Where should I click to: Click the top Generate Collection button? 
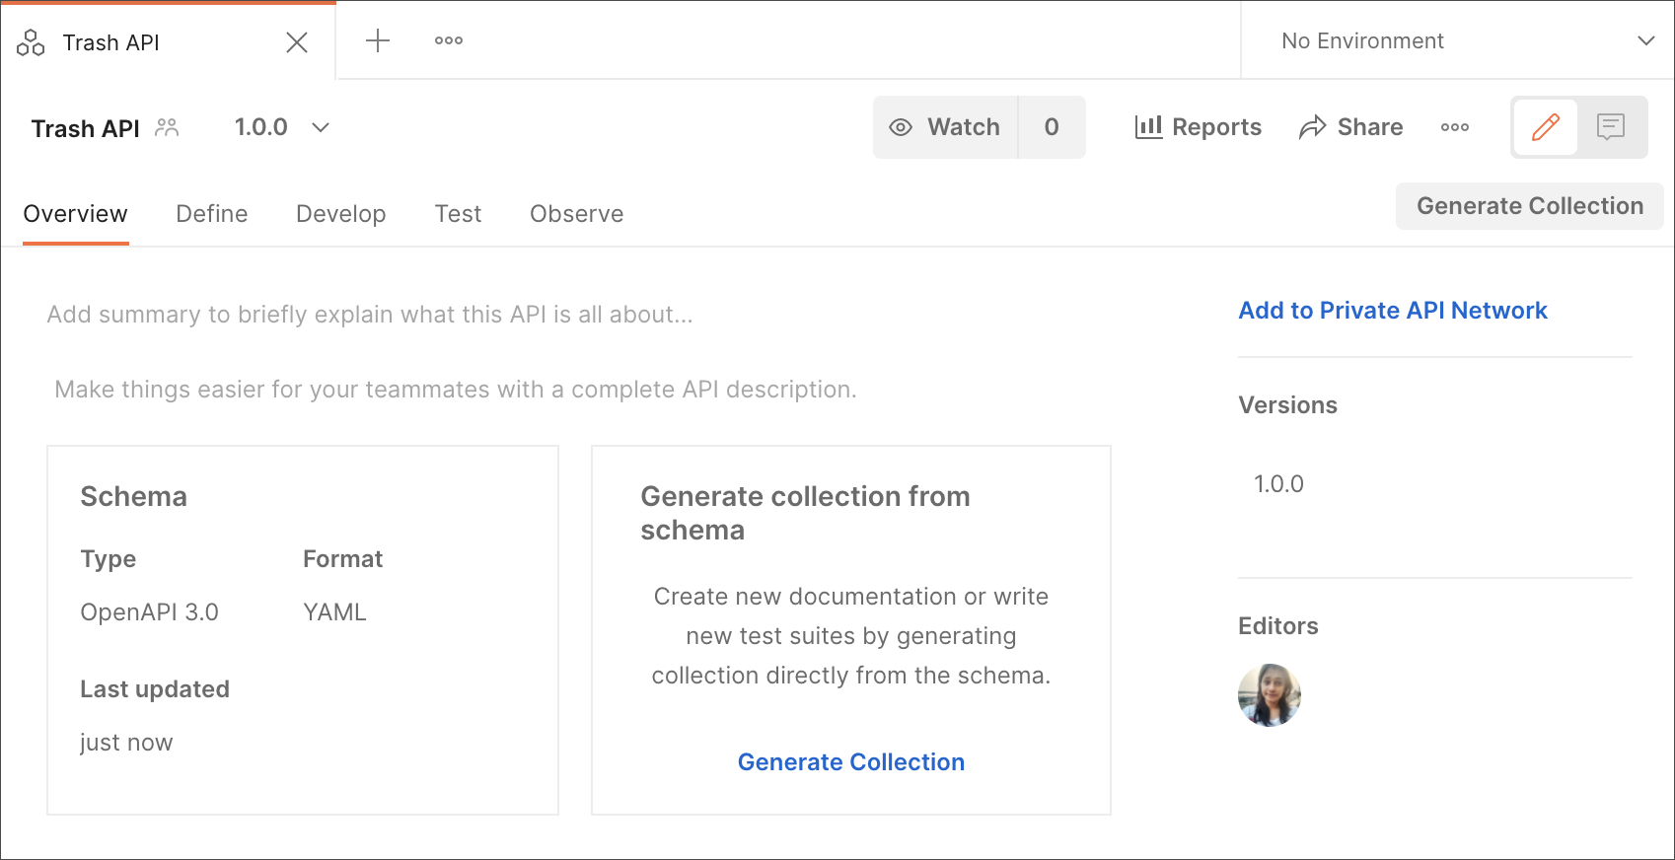pyautogui.click(x=1530, y=206)
